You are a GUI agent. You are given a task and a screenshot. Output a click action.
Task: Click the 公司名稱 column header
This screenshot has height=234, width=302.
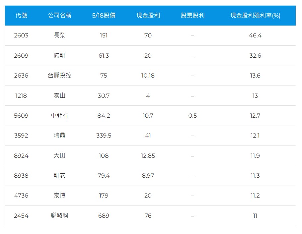click(x=59, y=15)
